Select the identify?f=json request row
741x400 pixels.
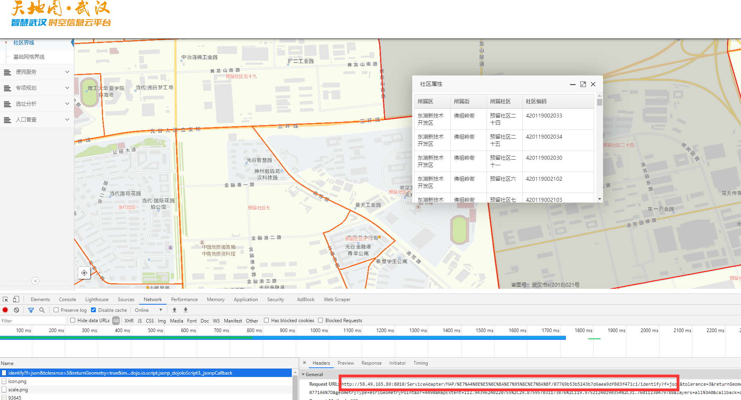coord(146,373)
